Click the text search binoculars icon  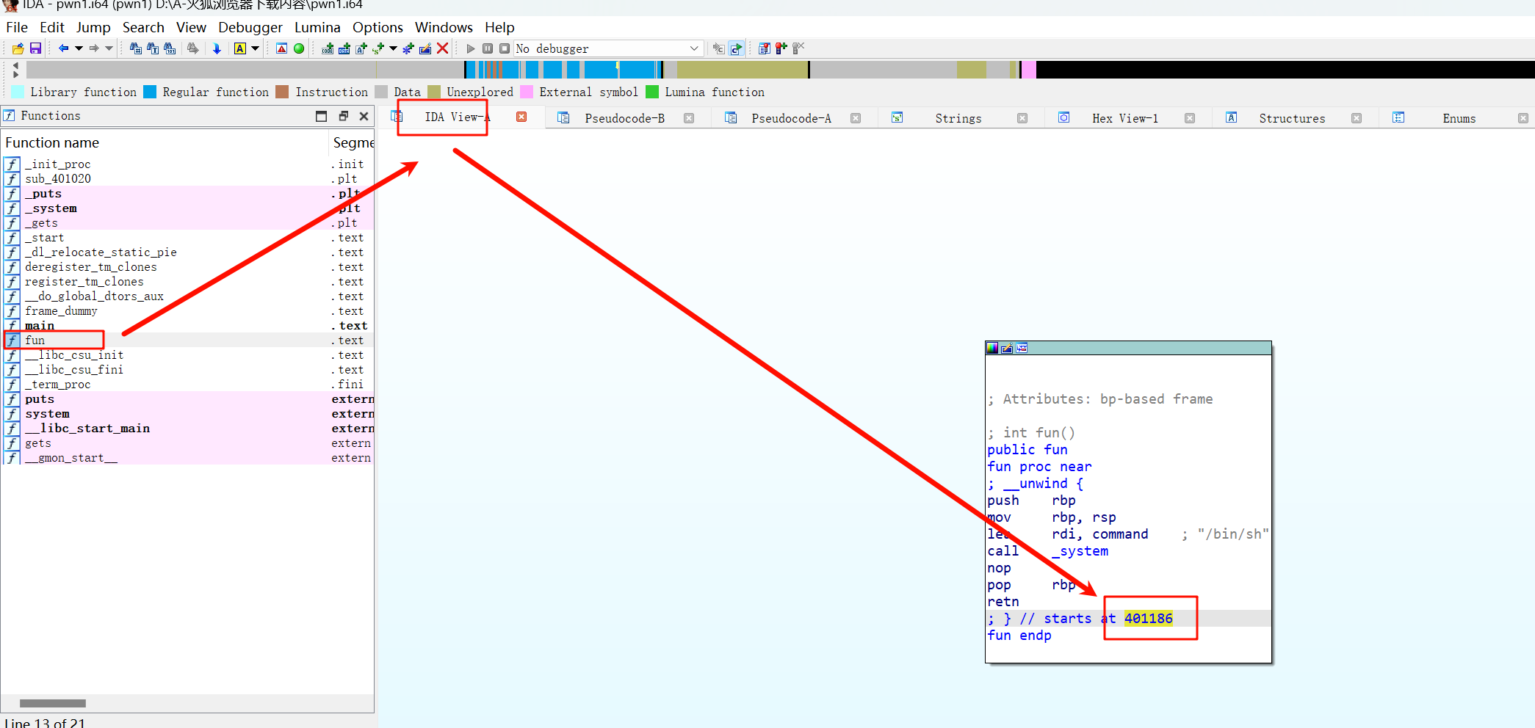[x=153, y=48]
